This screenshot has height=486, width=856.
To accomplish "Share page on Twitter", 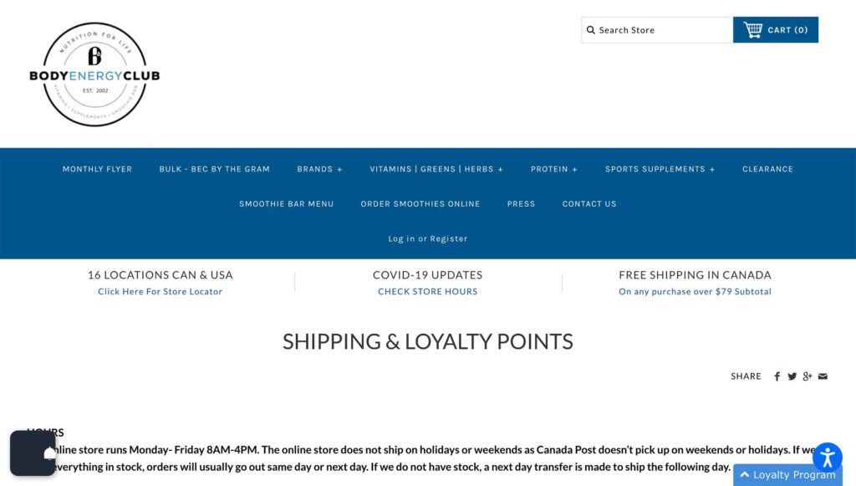I will [792, 376].
